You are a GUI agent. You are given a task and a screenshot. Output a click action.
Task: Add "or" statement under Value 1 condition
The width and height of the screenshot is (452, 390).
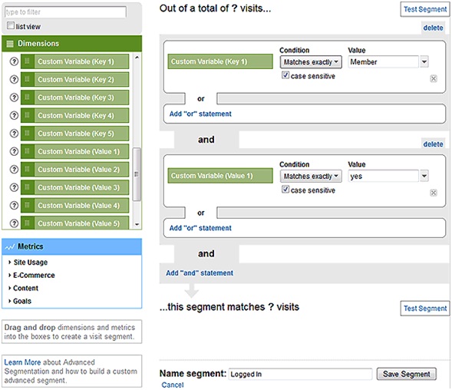tap(200, 228)
